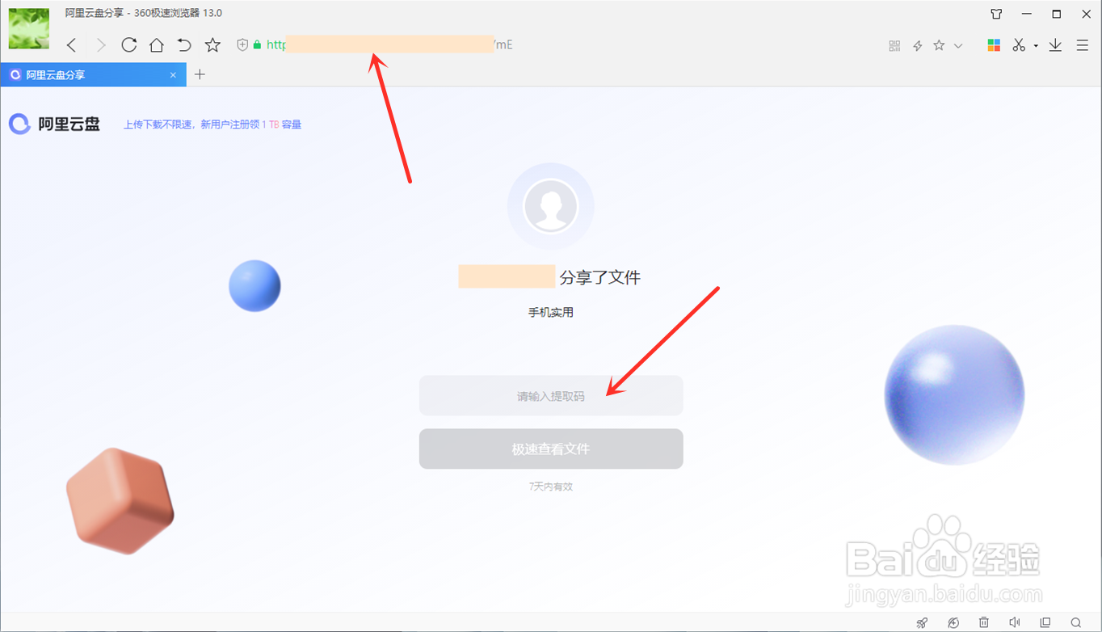
Task: Open the downloads arrow icon
Action: coord(1055,45)
